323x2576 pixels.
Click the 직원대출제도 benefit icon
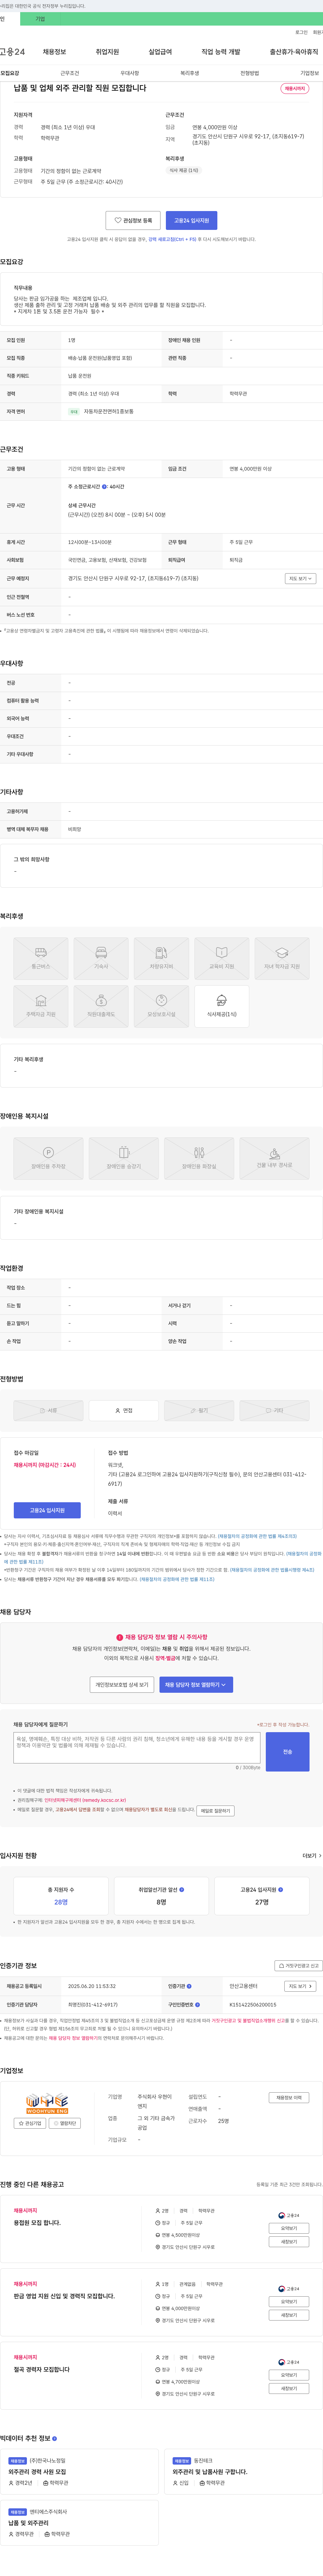tap(101, 1006)
